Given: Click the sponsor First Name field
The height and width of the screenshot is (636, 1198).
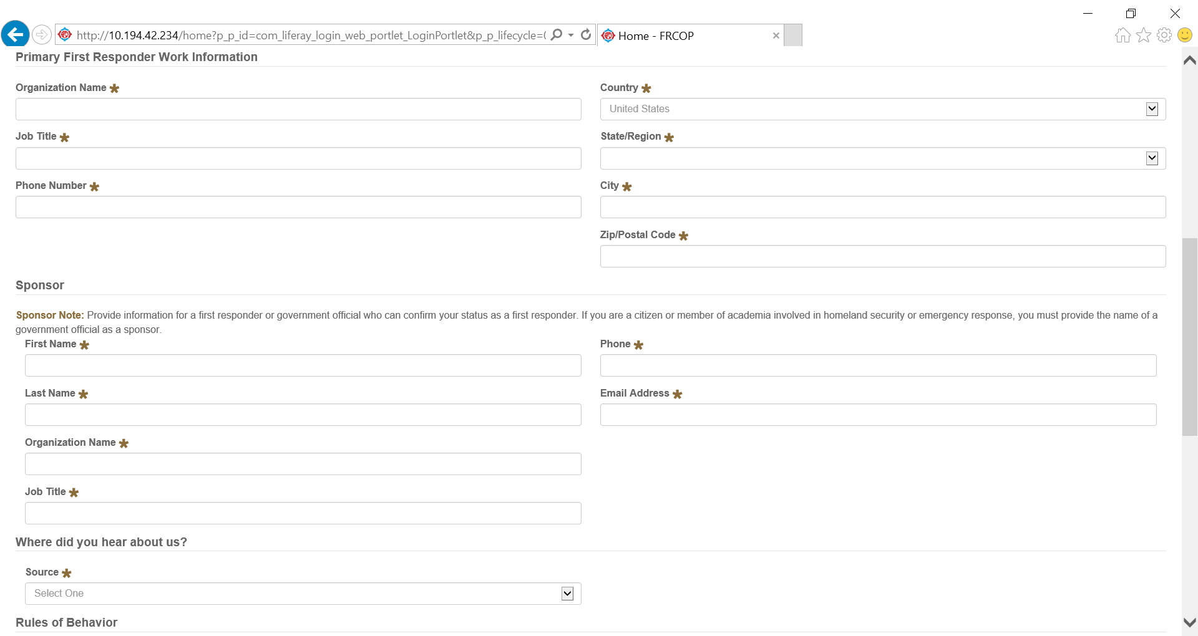Looking at the screenshot, I should pos(303,365).
